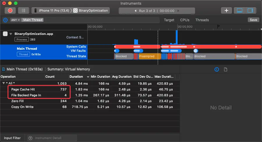Switch to the Threads tab
This screenshot has height=142, width=262.
pos(202,20)
